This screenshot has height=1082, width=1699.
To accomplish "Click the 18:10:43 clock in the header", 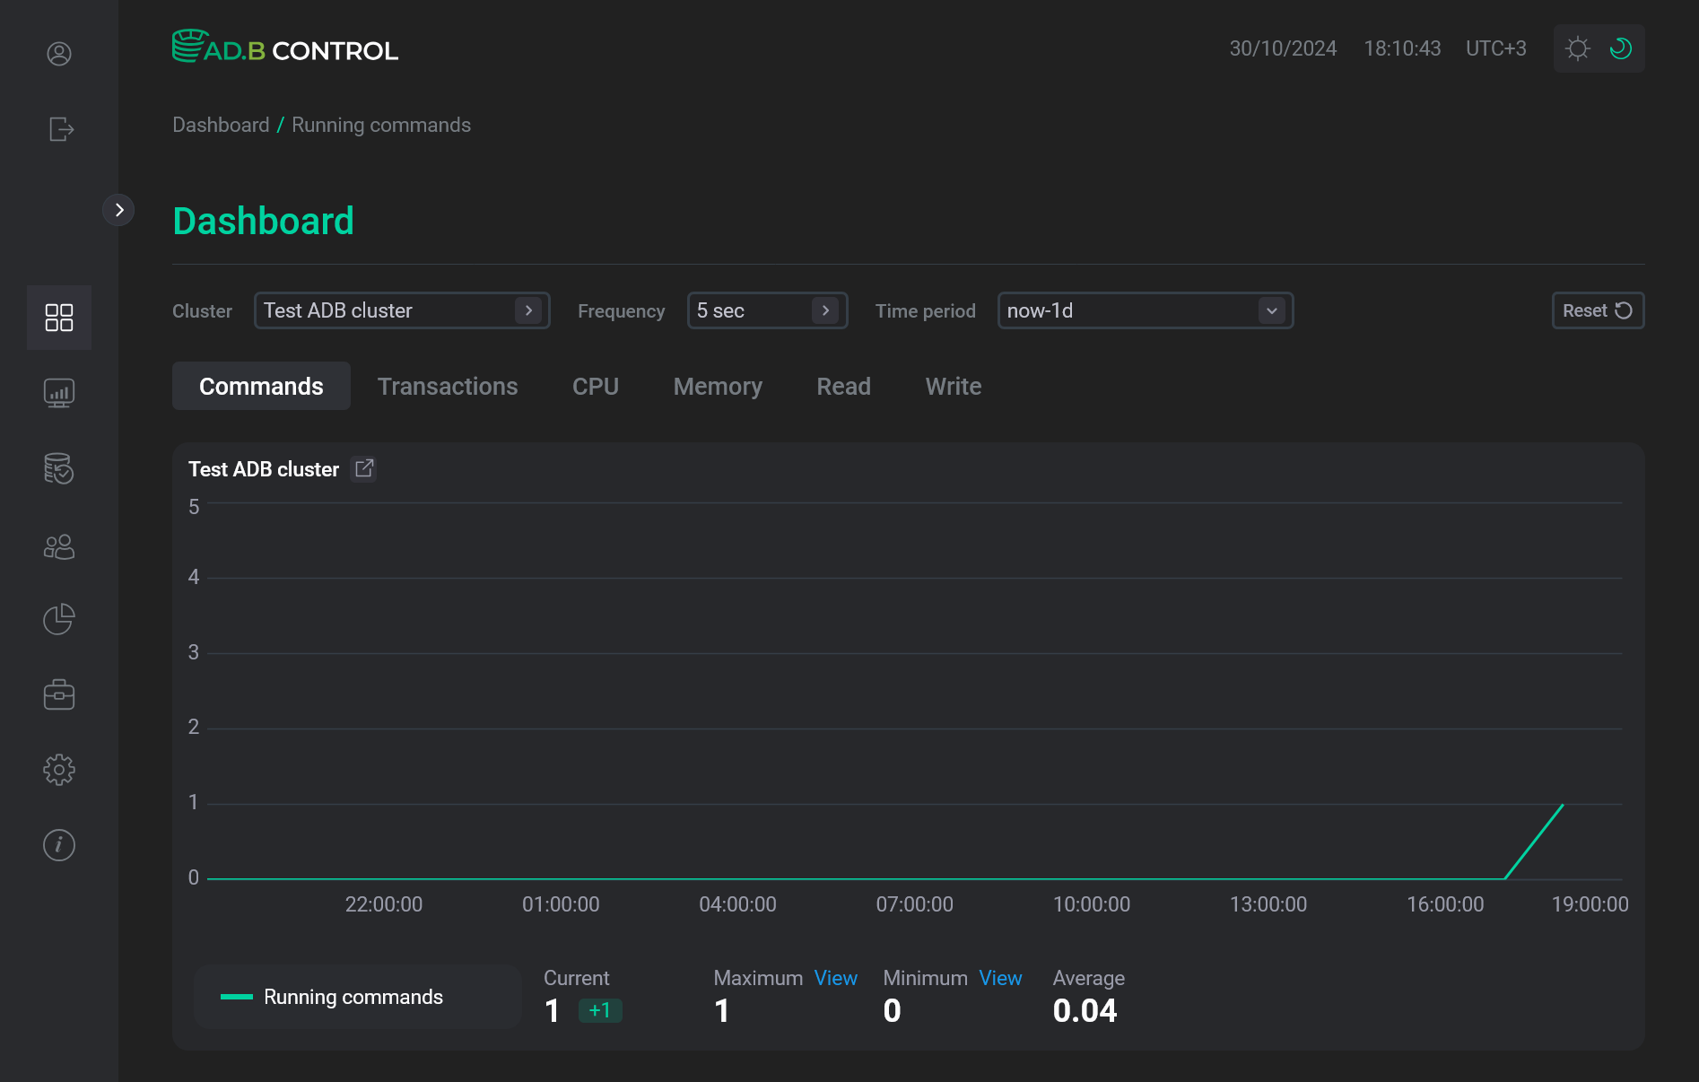I will pos(1402,48).
